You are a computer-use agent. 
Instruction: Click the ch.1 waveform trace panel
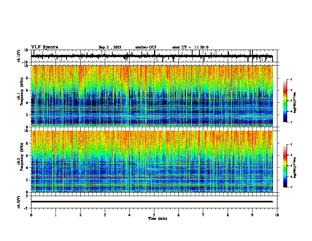pyautogui.click(x=154, y=56)
